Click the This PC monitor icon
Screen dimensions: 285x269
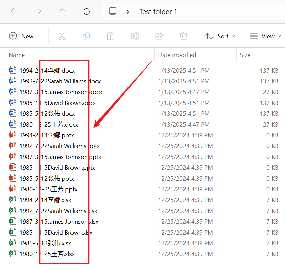[113, 11]
